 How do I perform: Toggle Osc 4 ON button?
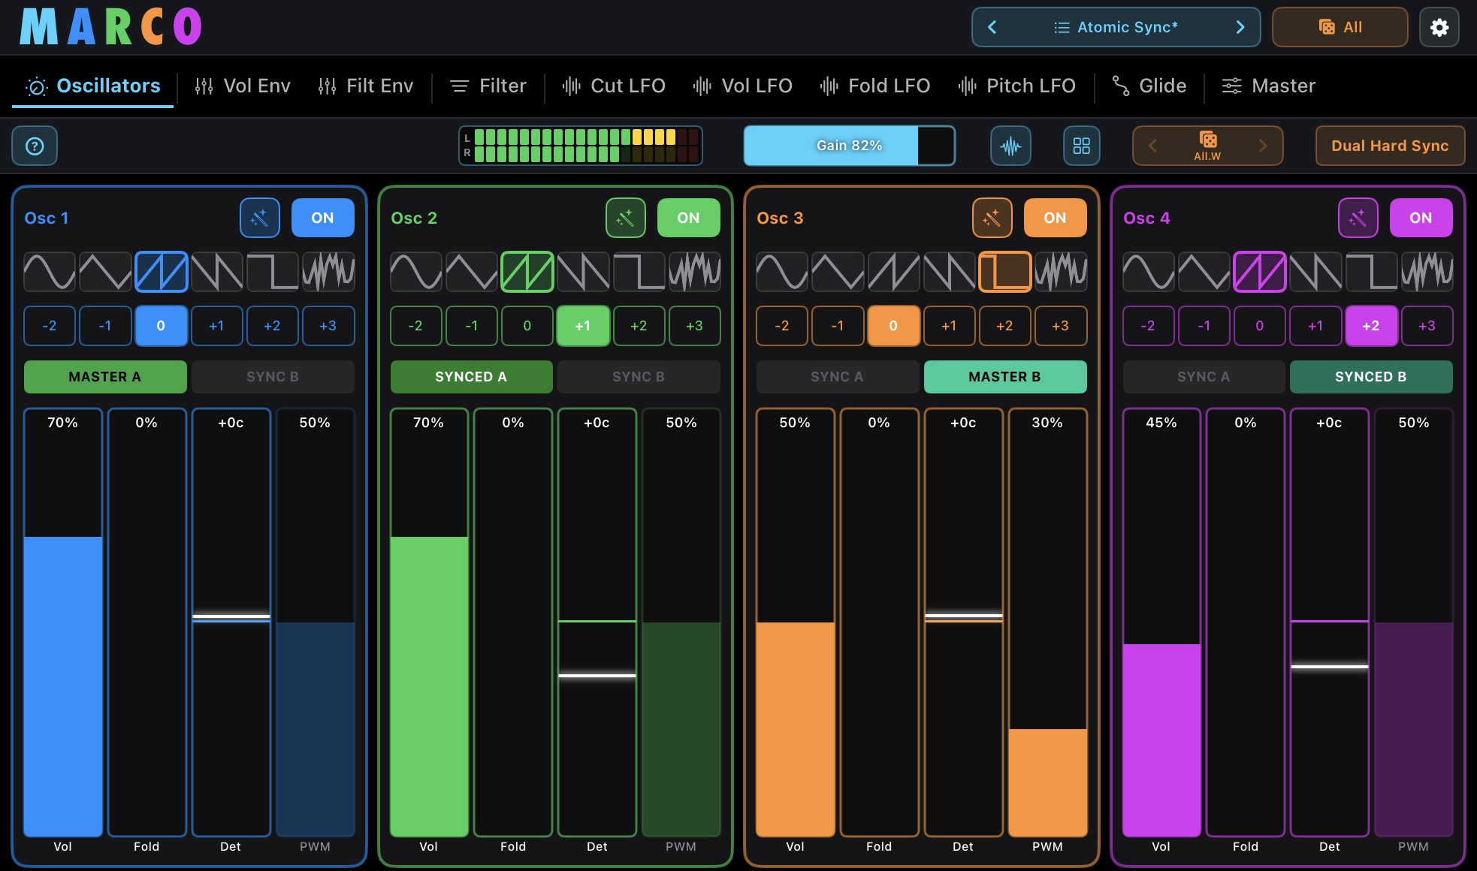1421,218
